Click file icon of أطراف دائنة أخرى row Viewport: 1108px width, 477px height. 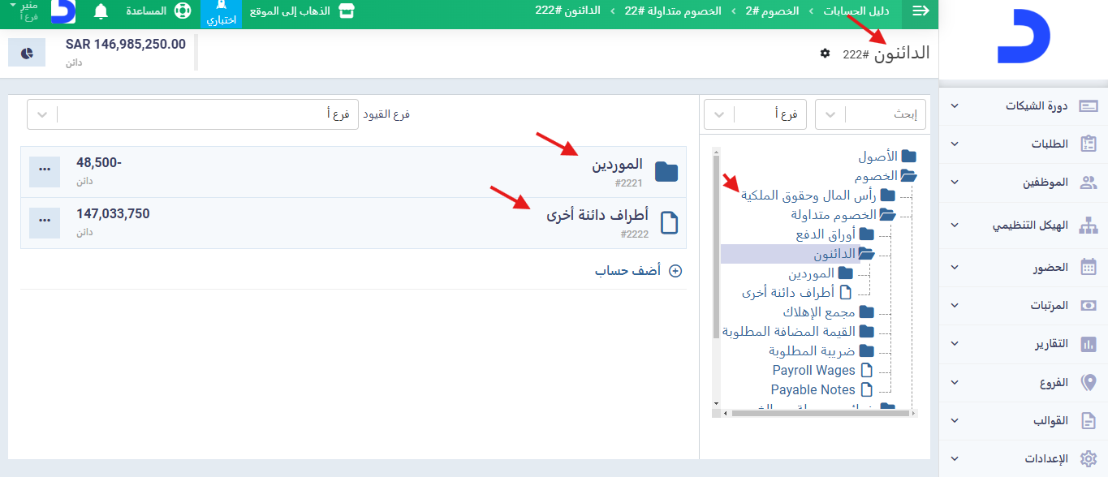(x=668, y=222)
